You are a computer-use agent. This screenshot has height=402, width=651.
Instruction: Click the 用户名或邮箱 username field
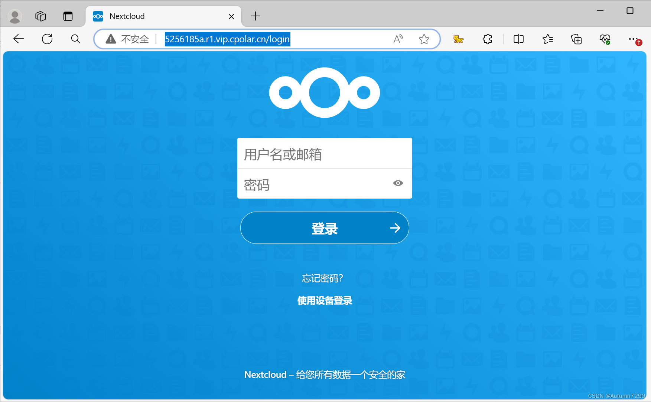pyautogui.click(x=325, y=153)
